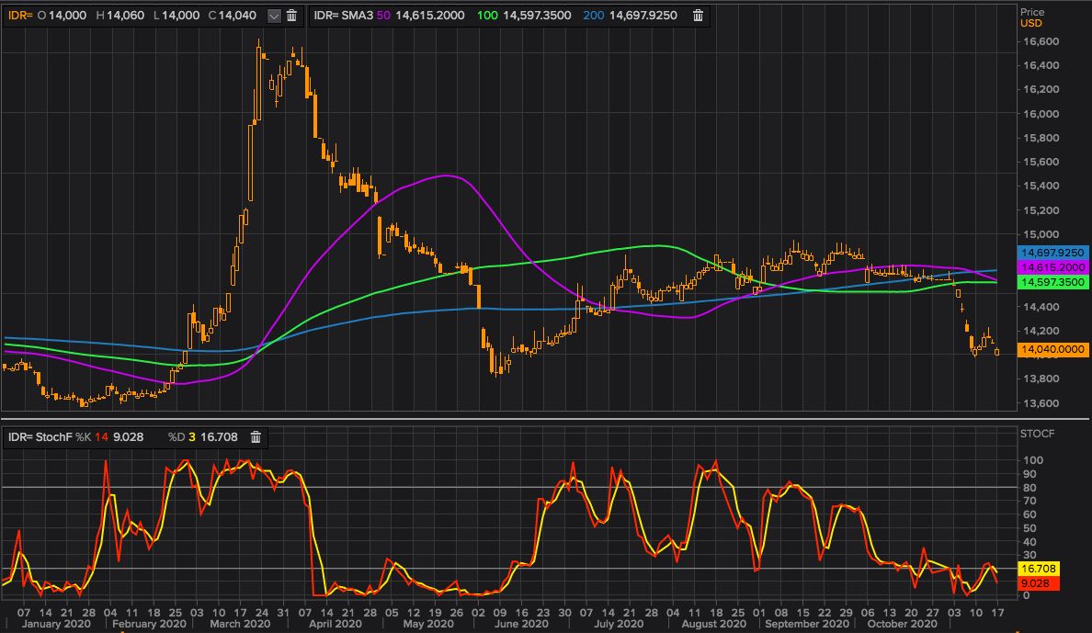Delete the IDR= price series via trash icon
Viewport: 1092px width, 633px height.
coord(292,16)
